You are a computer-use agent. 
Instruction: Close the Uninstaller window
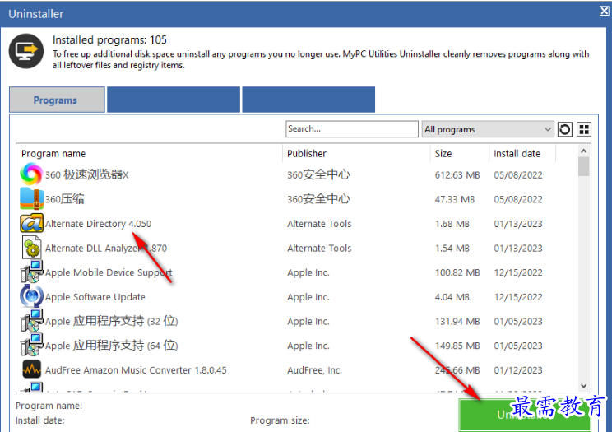tap(605, 11)
